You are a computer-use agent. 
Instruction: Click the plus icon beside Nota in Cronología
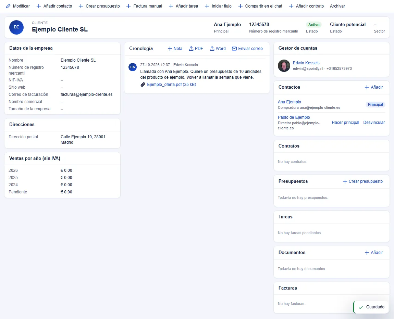170,49
